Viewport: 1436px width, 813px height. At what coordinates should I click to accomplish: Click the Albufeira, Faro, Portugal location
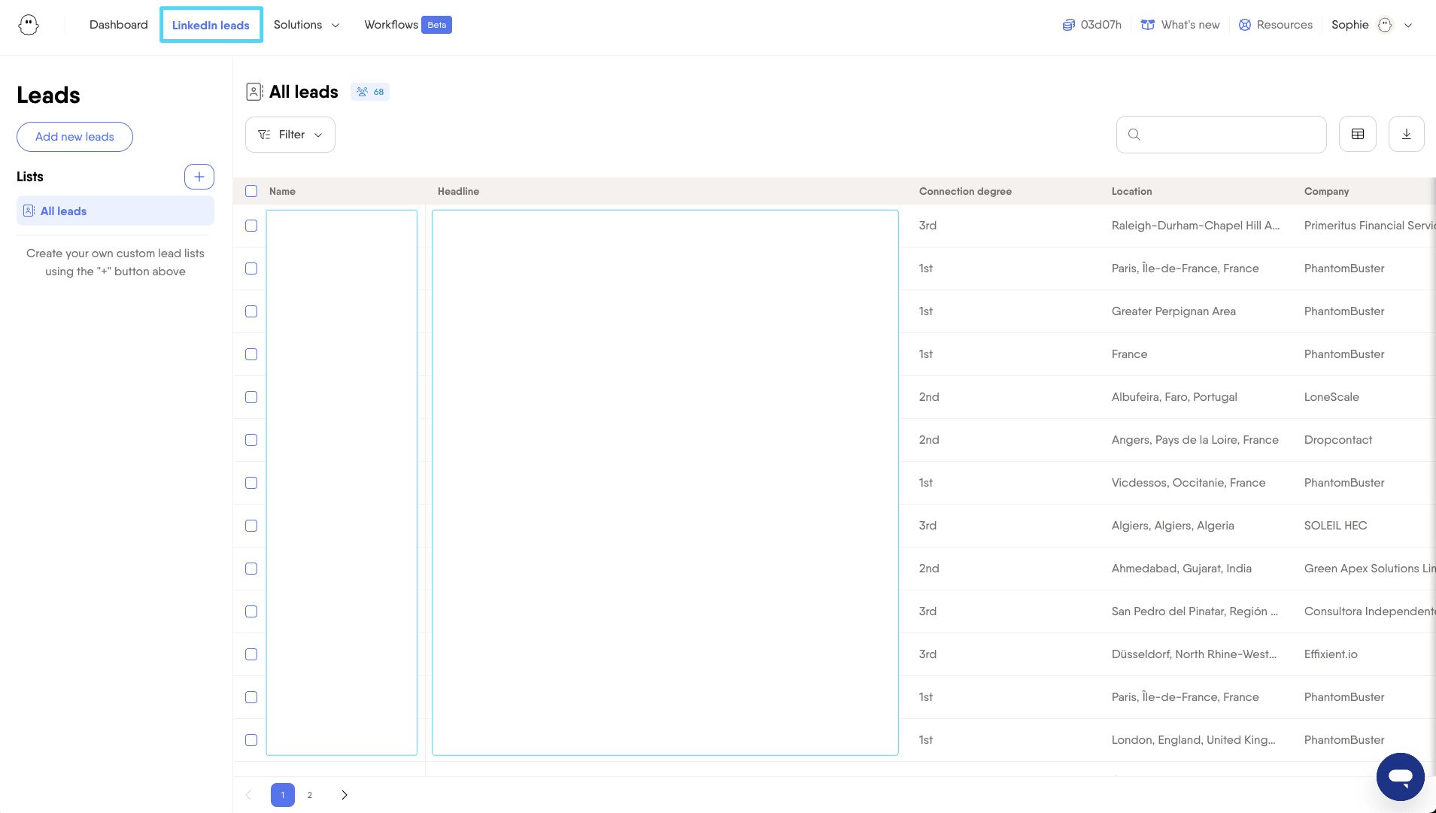[1174, 397]
